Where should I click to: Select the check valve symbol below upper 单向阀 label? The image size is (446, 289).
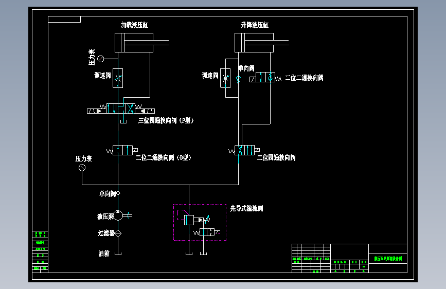tap(238, 79)
